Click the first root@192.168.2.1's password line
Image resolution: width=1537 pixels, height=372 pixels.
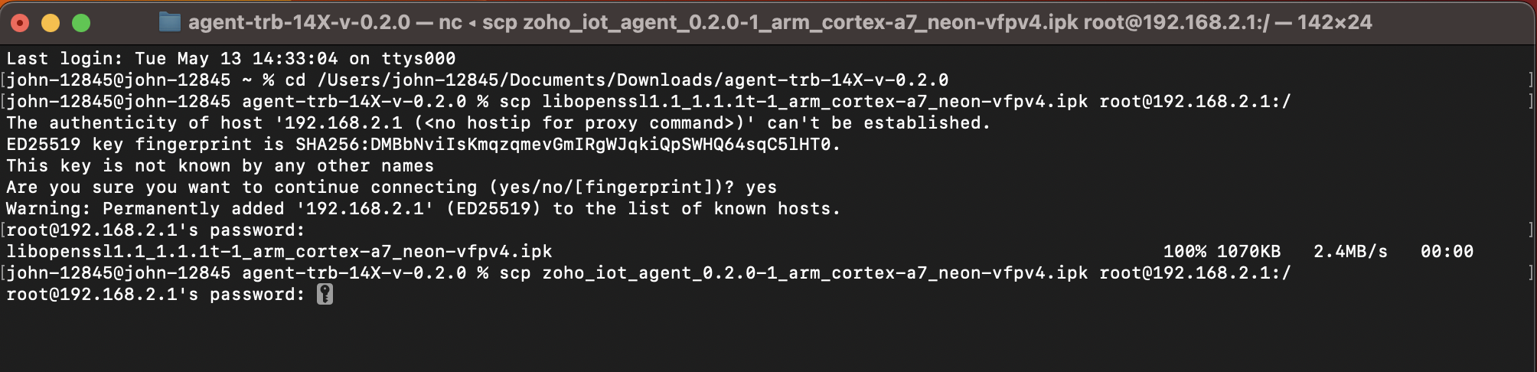click(156, 230)
